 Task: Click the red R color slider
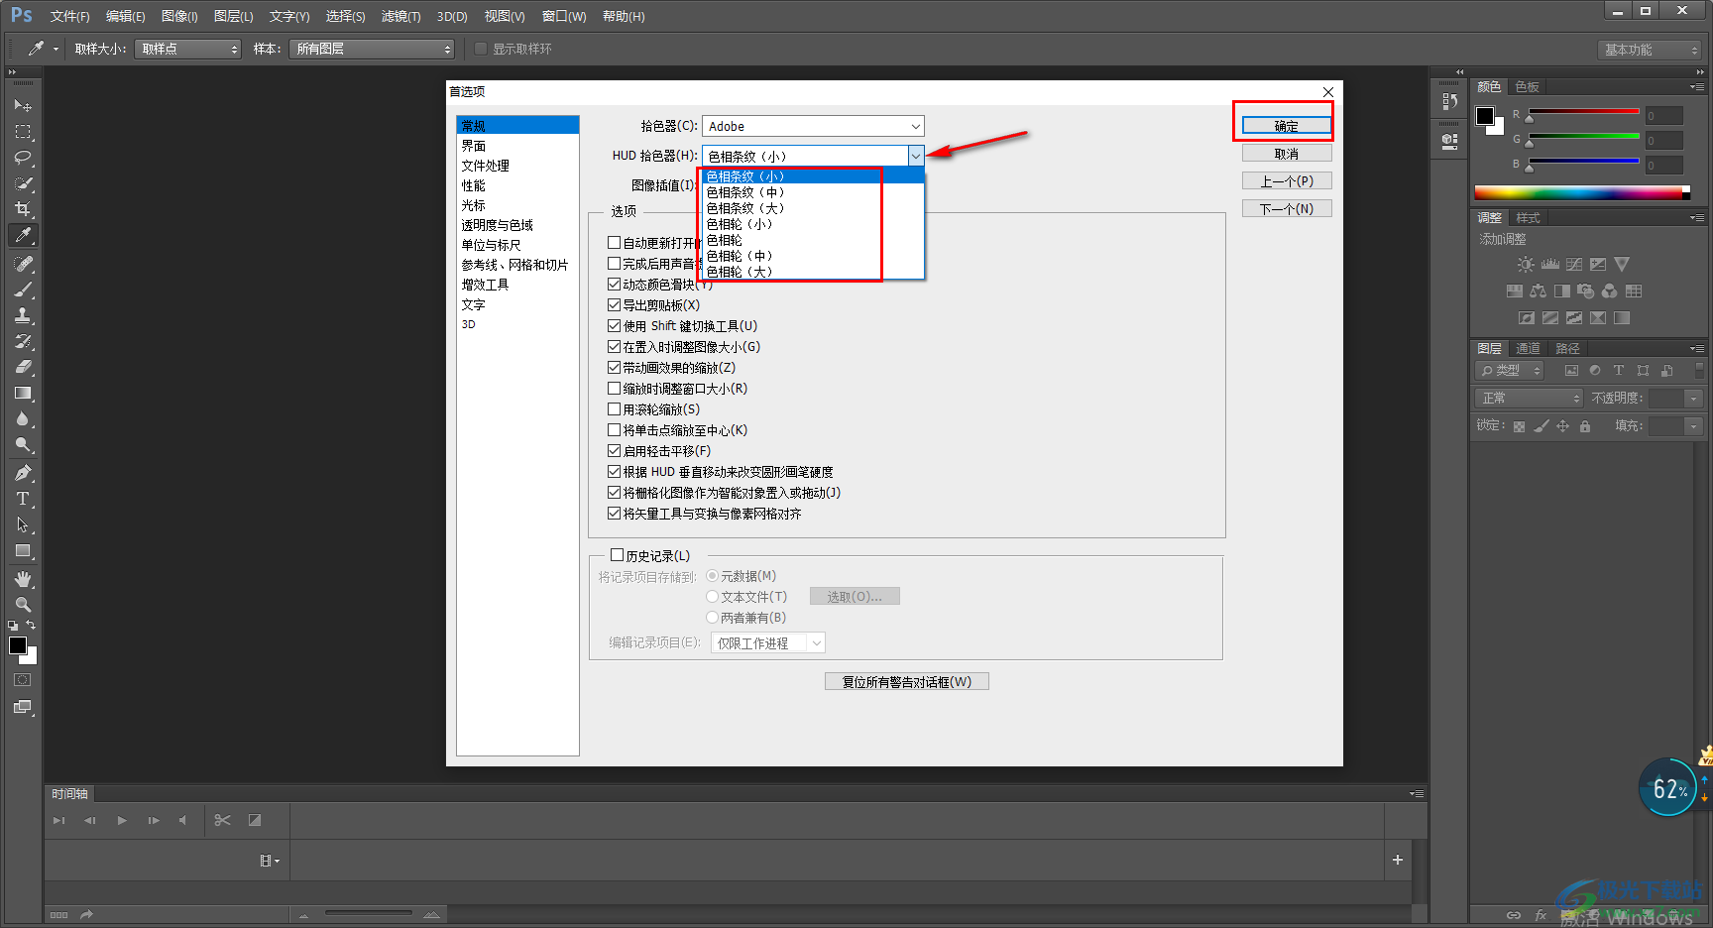1584,112
